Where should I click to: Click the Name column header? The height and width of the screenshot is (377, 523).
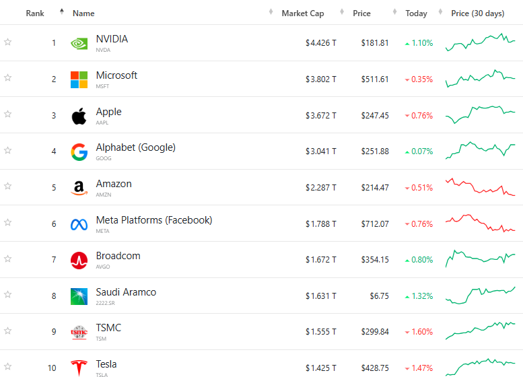click(83, 13)
